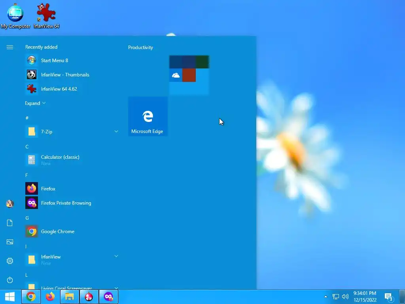Screen dimensions: 405x304
Task: Launch Firefox Private Browsing from list
Action: 72,203
